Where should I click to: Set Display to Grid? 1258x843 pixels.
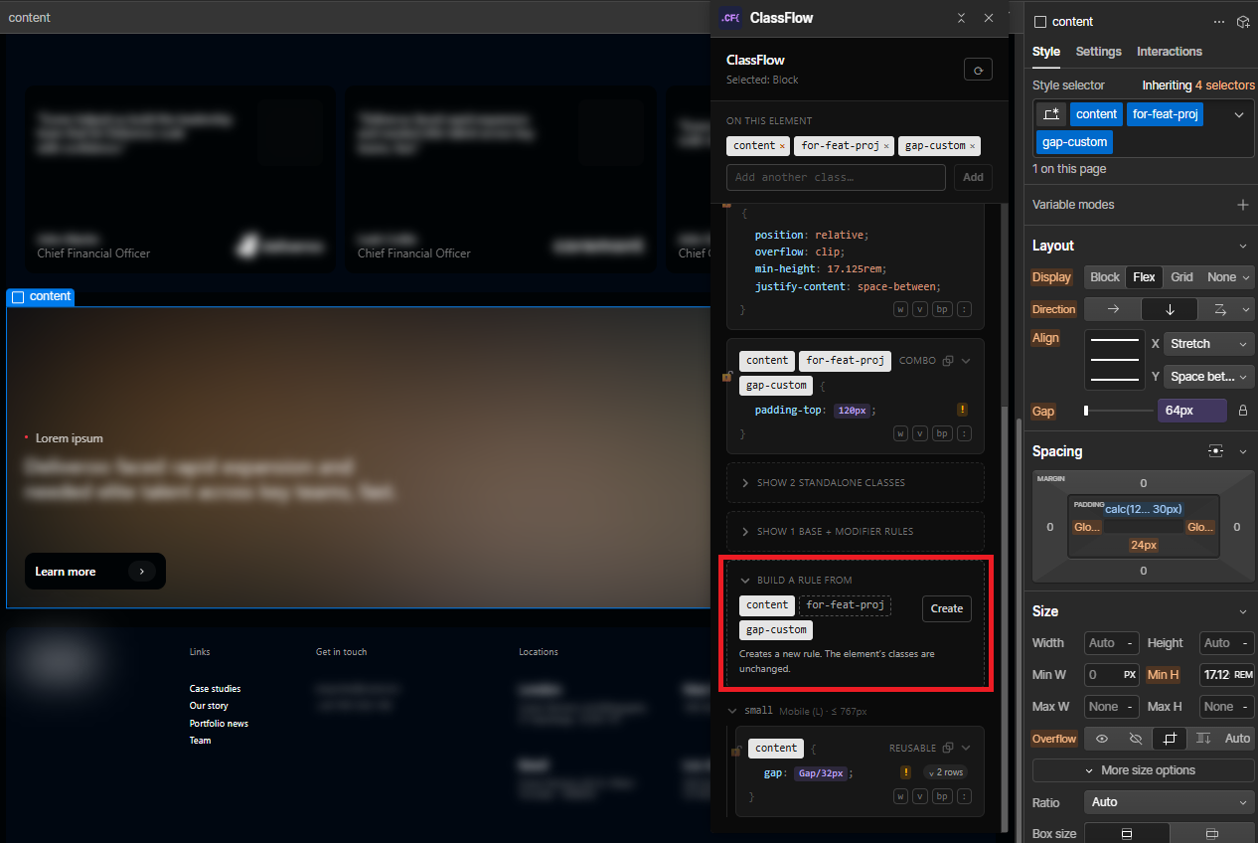coord(1181,277)
